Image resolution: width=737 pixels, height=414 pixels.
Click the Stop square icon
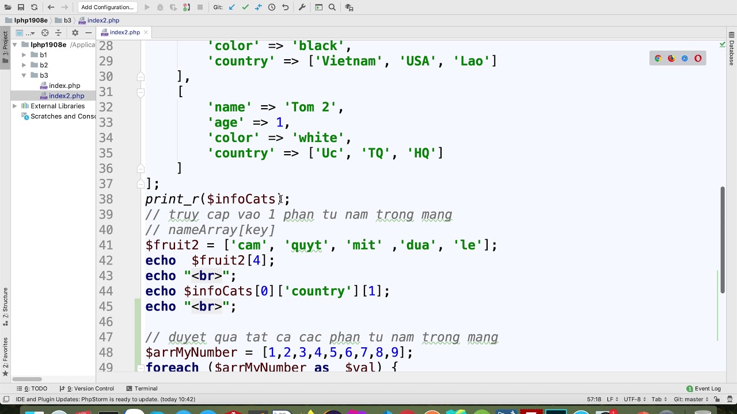click(200, 7)
